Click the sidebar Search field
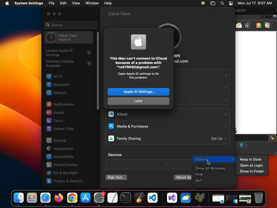 [71, 25]
